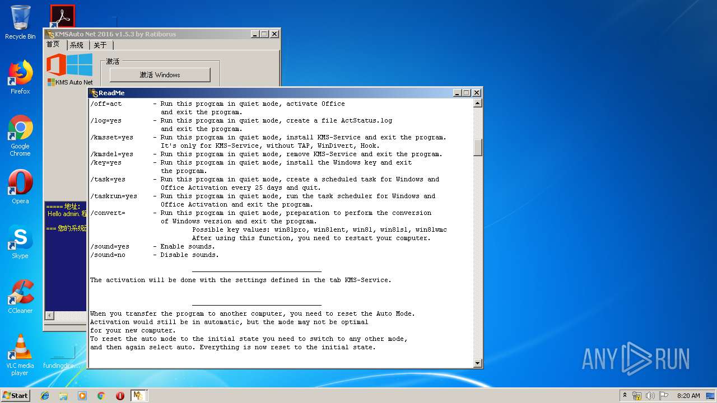Click the '/kmsset=yes' parameter text
Image resolution: width=717 pixels, height=403 pixels.
tap(112, 138)
